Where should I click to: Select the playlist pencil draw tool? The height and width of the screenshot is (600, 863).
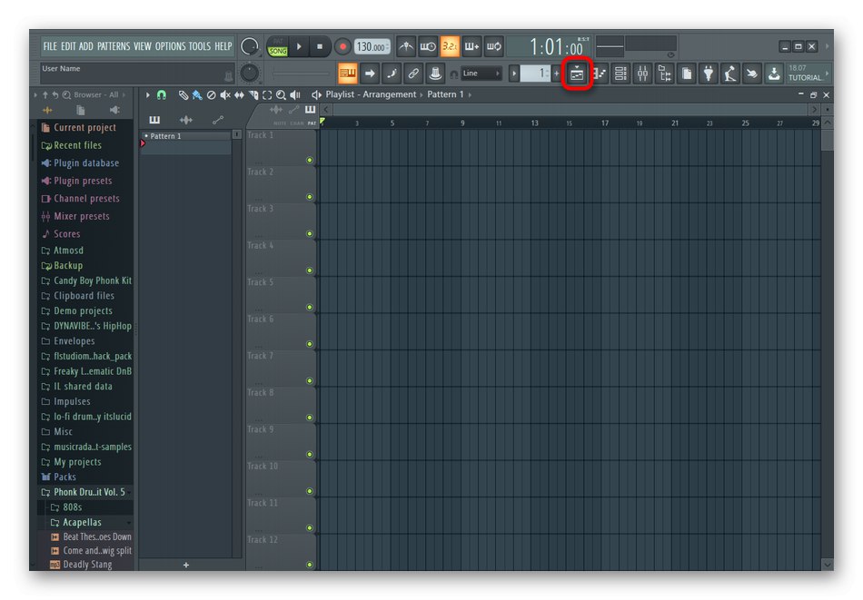click(x=184, y=95)
